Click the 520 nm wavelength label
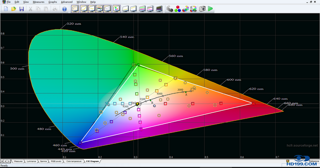 74,24
